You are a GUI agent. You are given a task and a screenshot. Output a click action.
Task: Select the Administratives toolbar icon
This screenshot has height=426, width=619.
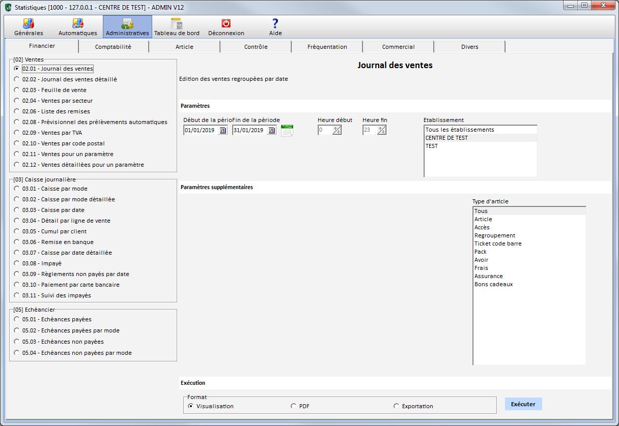point(127,24)
